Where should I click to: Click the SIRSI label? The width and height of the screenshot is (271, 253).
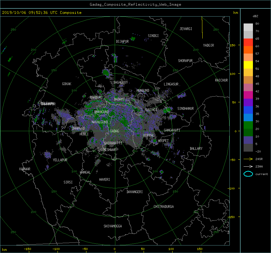(x=68, y=182)
